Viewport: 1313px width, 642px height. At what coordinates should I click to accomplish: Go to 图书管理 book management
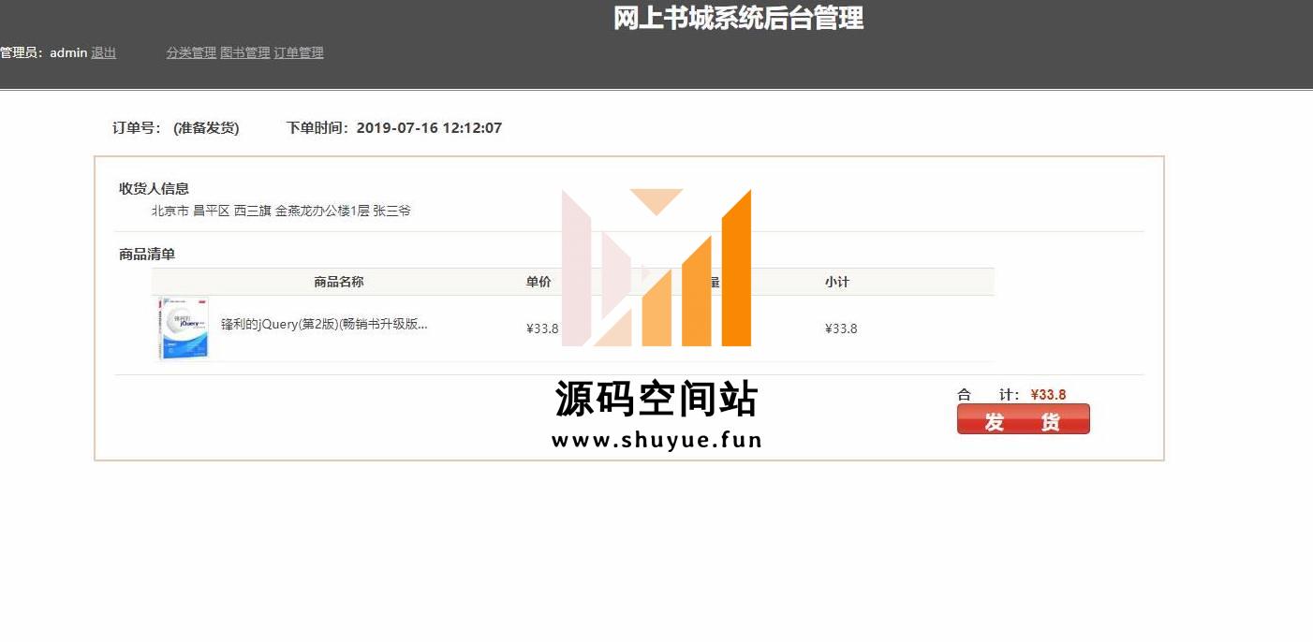pos(244,53)
